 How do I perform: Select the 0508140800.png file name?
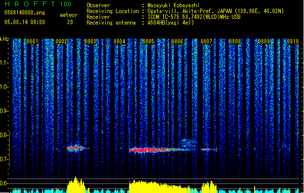coord(25,13)
